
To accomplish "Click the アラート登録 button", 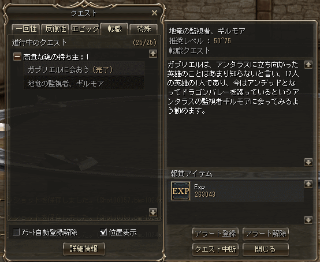I will (215, 234).
